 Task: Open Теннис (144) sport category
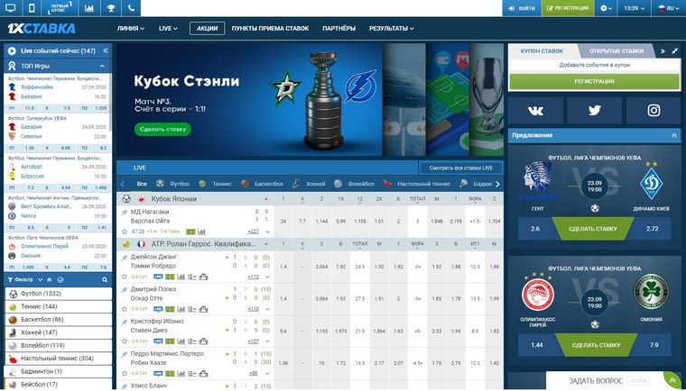[58, 306]
